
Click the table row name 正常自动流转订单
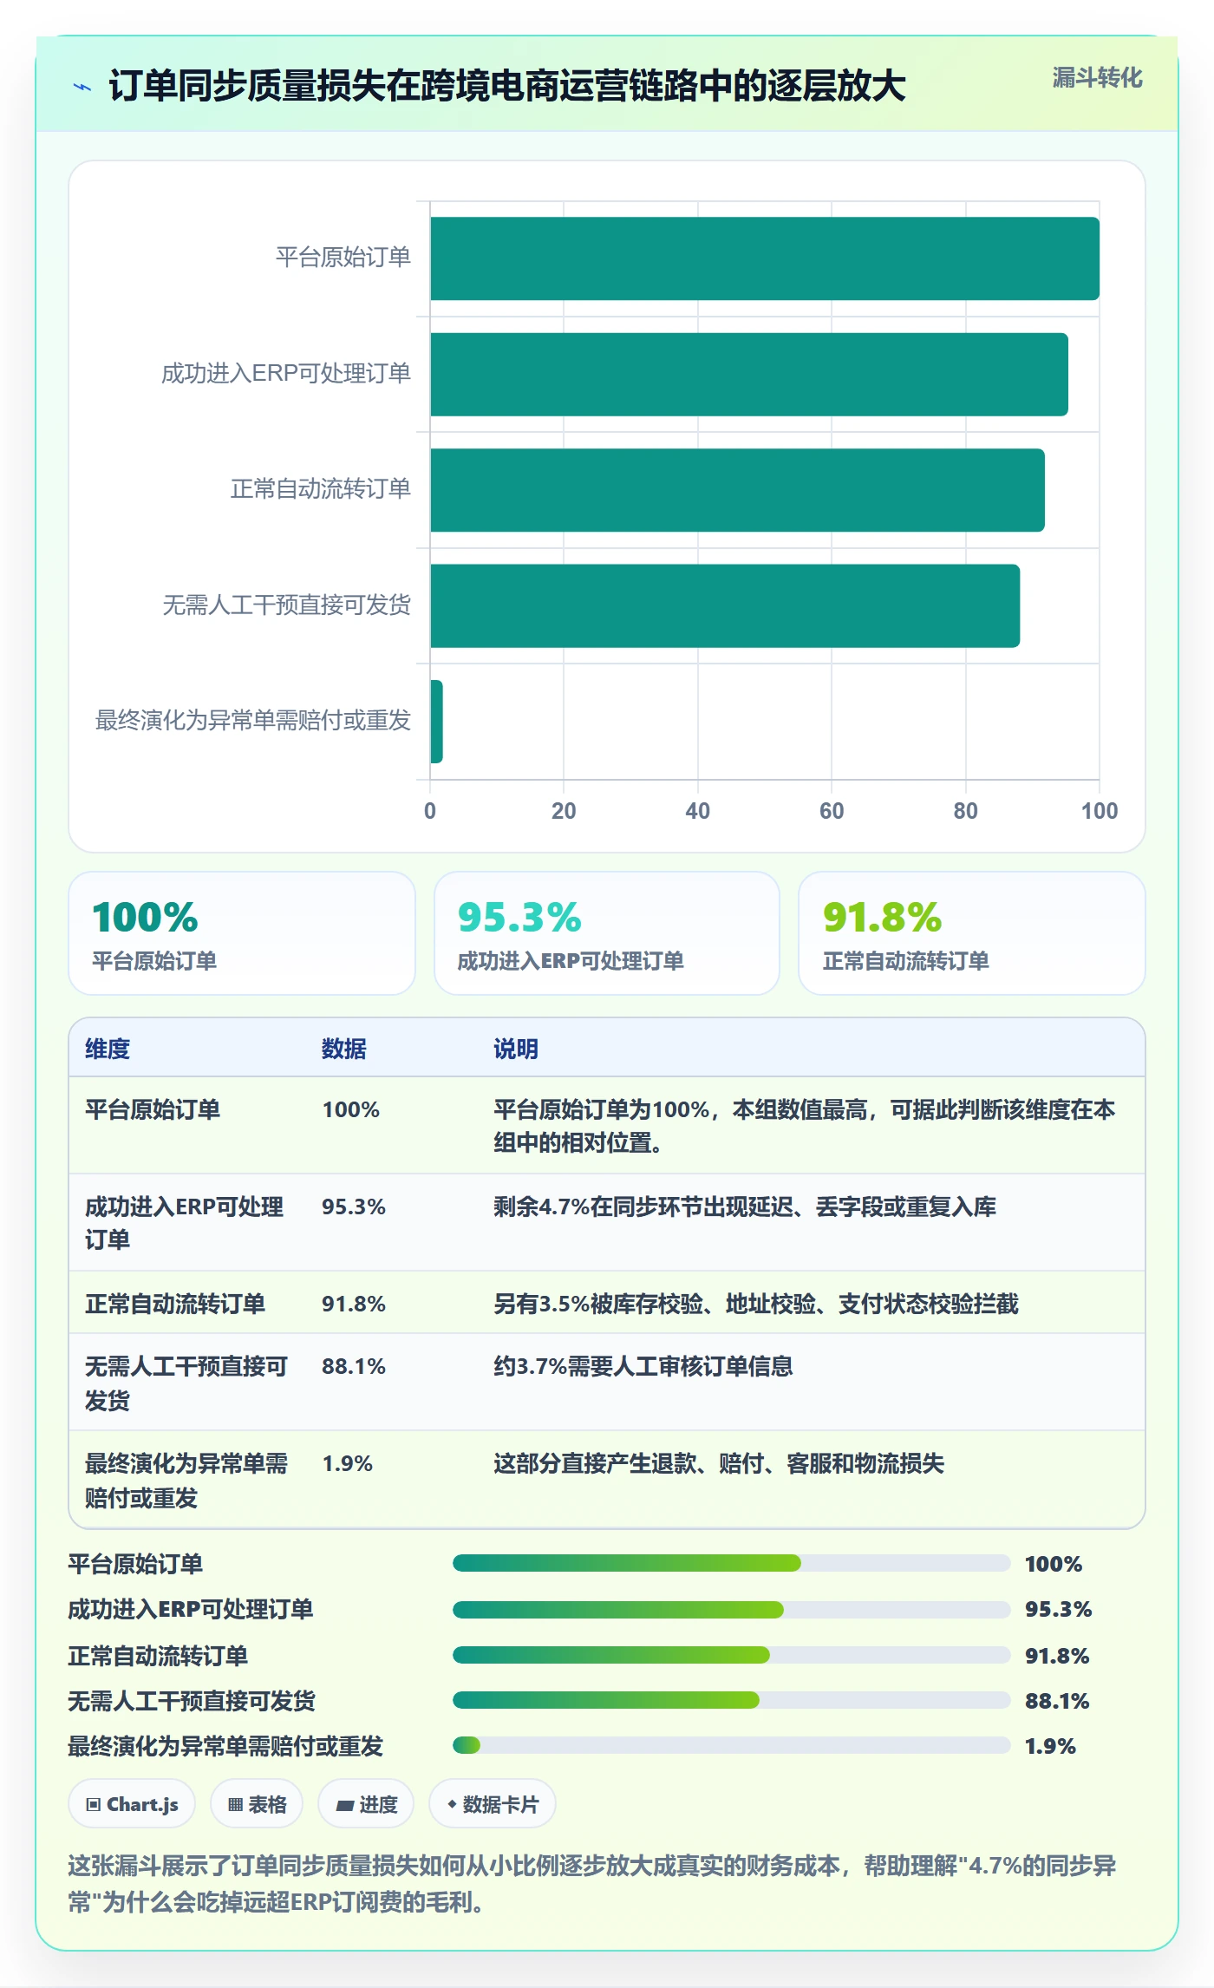175,1304
